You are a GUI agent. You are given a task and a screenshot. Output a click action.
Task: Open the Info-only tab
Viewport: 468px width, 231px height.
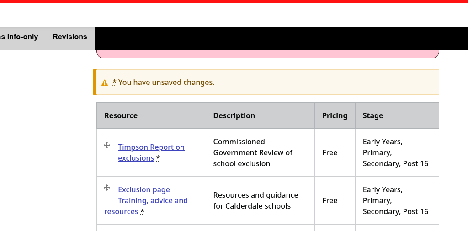(x=19, y=37)
